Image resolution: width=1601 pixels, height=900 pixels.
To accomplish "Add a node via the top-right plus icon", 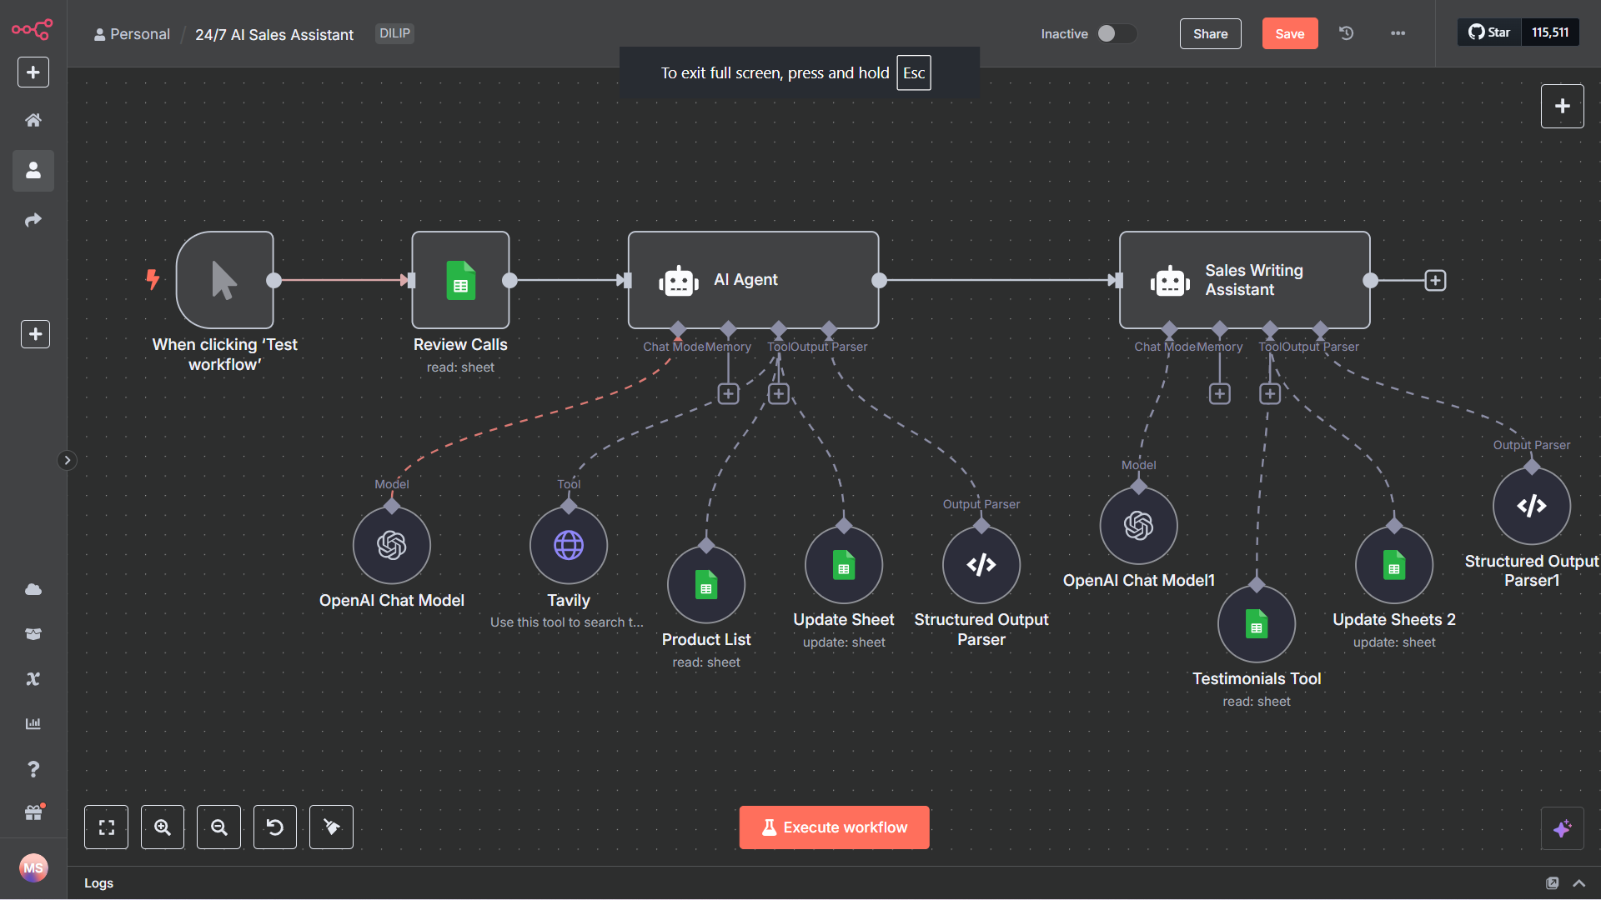I will tap(1563, 106).
